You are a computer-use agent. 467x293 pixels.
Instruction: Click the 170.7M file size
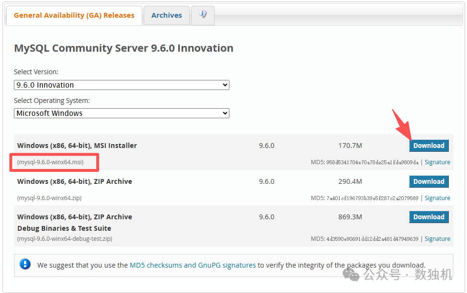[350, 146]
